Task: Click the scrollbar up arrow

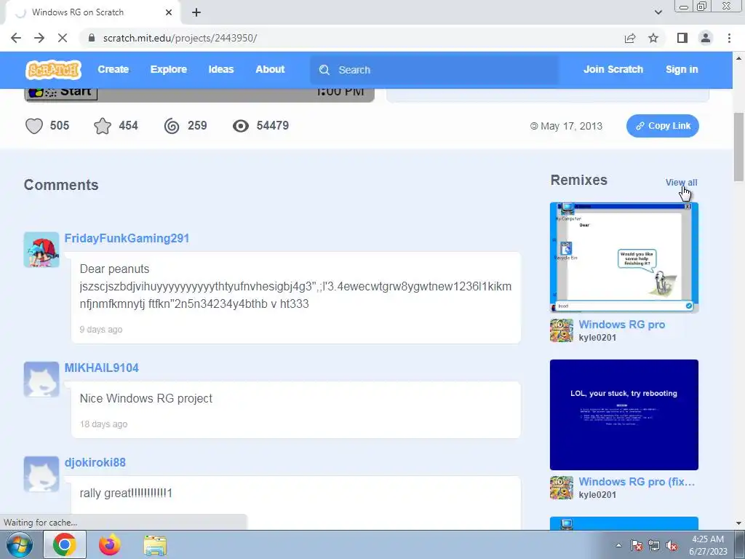Action: 739,58
